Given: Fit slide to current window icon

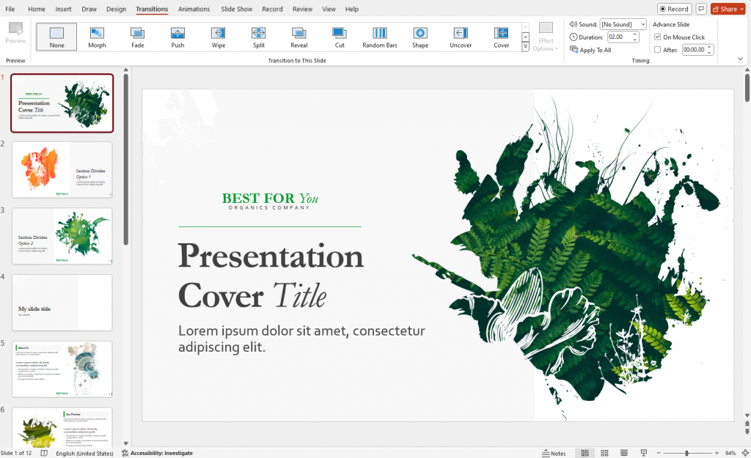Looking at the screenshot, I should [x=745, y=453].
